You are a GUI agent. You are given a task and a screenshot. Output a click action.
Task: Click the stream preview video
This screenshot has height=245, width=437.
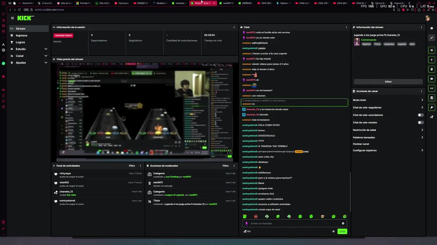145,112
